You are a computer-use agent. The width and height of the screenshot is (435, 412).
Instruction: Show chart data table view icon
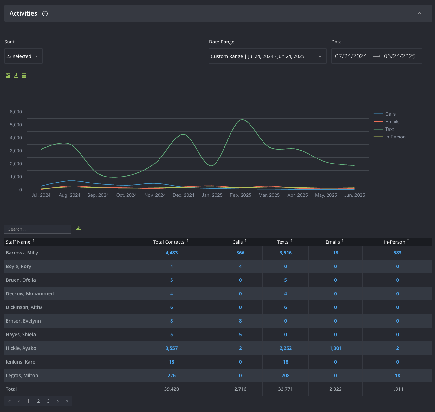point(24,75)
